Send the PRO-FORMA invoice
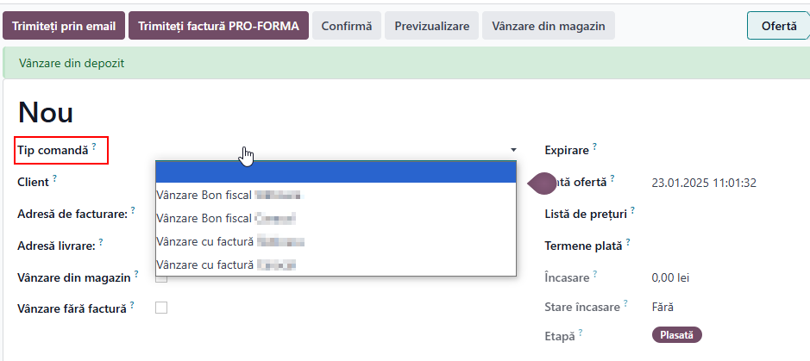This screenshot has height=361, width=810. pos(218,26)
